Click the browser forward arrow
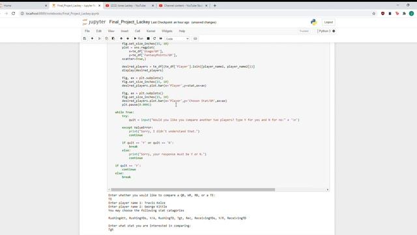Screen dimensions: 417x235 6,13
